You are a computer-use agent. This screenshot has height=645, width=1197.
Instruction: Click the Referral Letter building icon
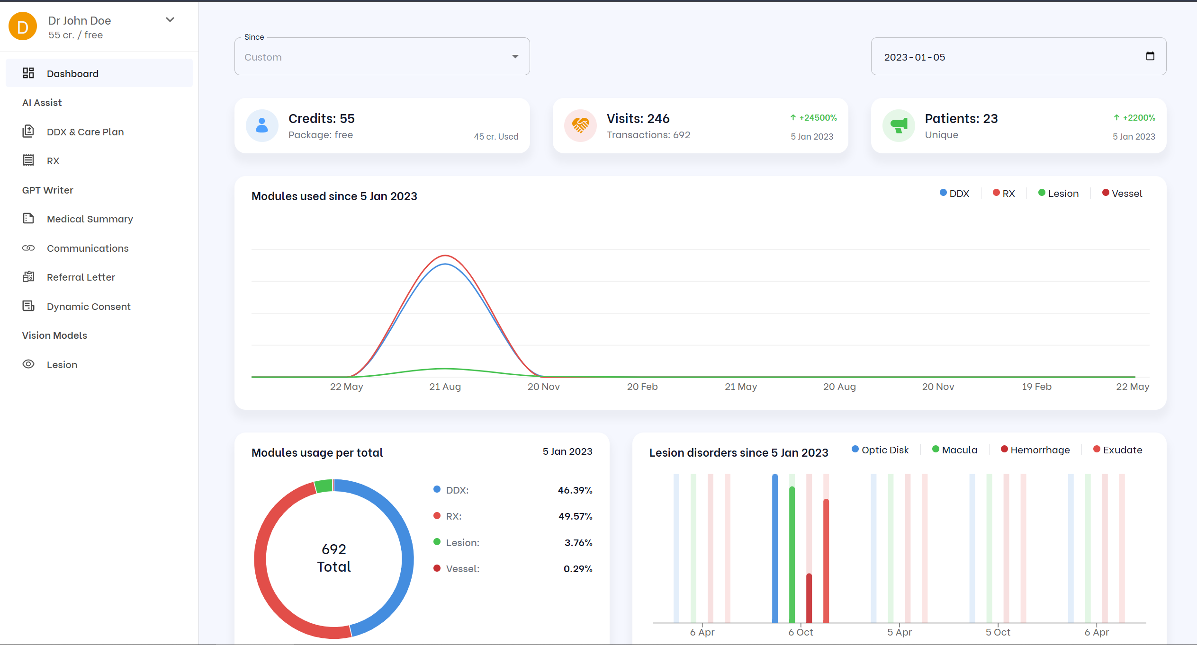pyautogui.click(x=28, y=277)
